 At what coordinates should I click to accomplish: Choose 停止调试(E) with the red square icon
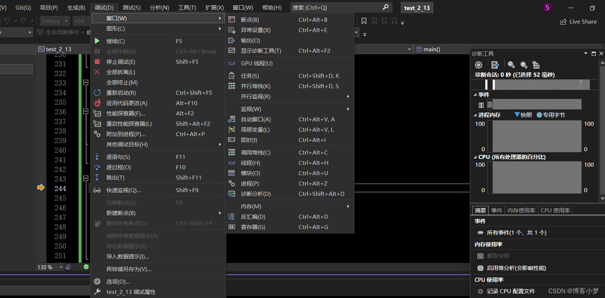pyautogui.click(x=158, y=62)
